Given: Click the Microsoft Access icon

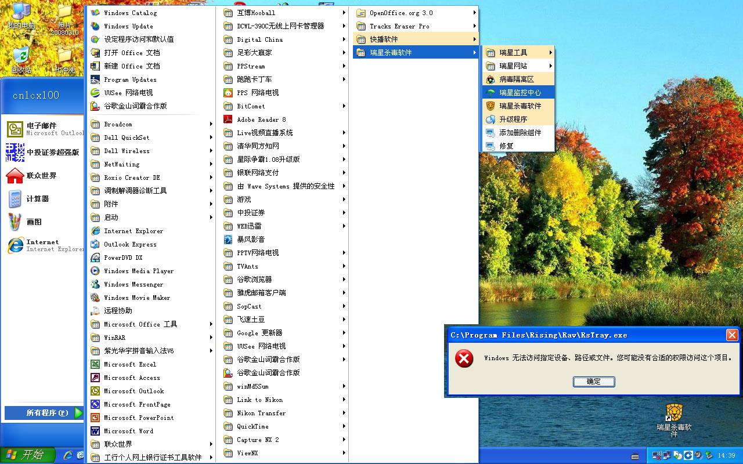Looking at the screenshot, I should point(95,378).
